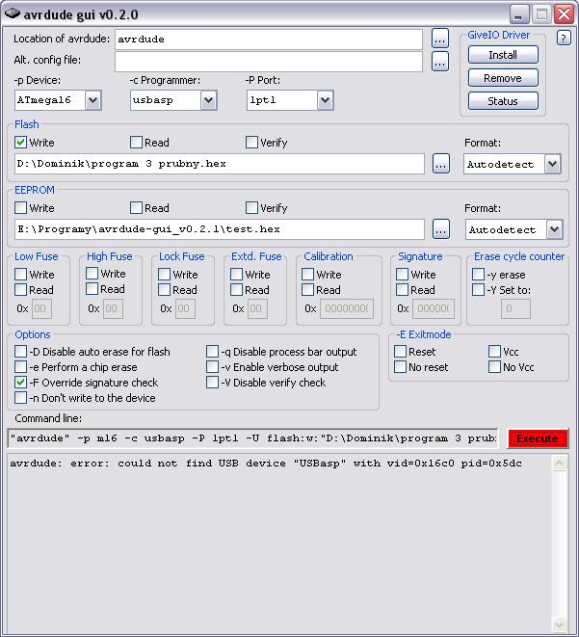This screenshot has width=579, height=637.
Task: Check the Vcc exitmode option
Action: 494,352
